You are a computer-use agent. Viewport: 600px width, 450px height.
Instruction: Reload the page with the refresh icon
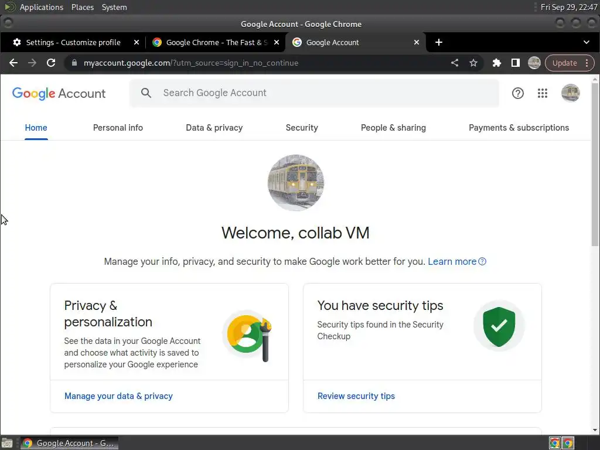[51, 63]
